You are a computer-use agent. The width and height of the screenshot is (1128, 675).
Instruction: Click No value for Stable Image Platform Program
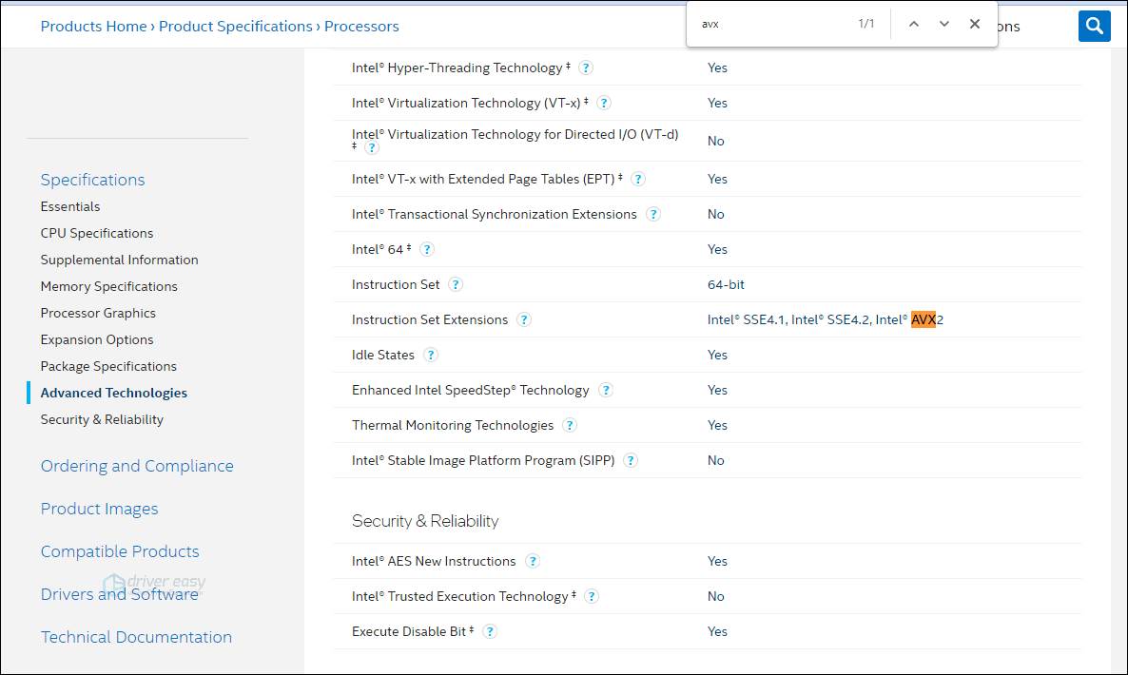[716, 461]
